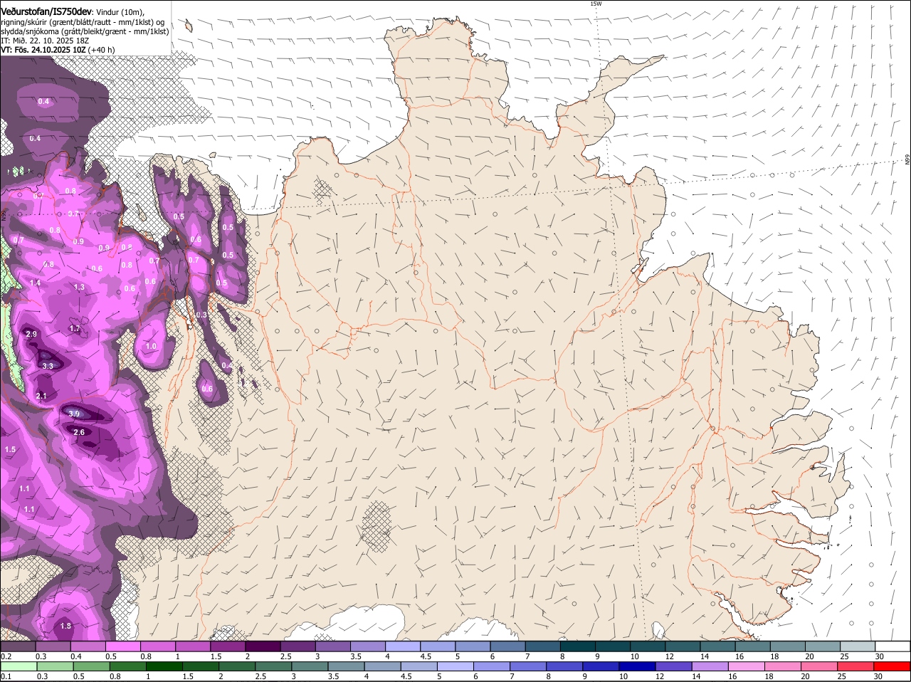Click the 1.7 precipitation value on the map
The image size is (911, 682).
(75, 328)
